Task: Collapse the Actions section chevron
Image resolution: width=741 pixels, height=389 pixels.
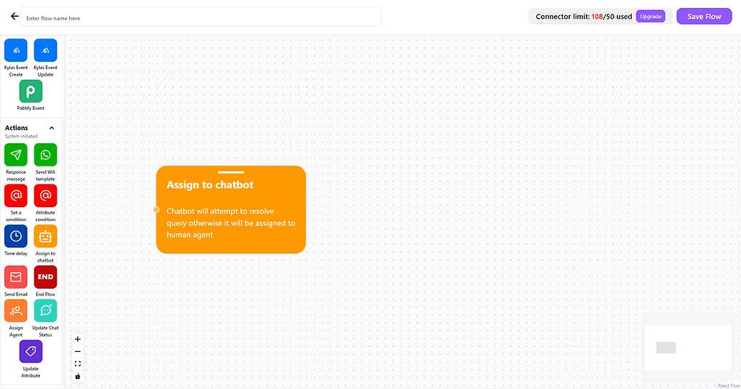Action: coord(52,128)
